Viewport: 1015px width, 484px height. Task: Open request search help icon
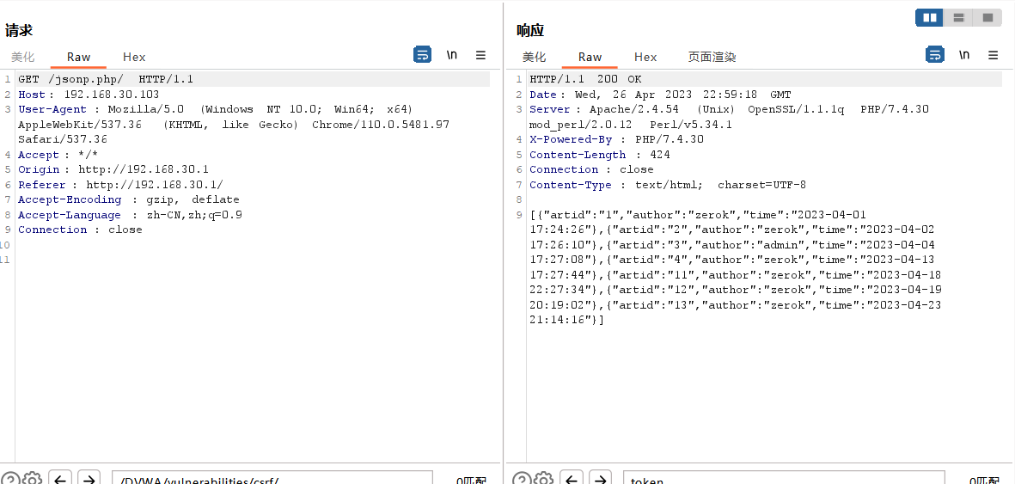pos(9,480)
